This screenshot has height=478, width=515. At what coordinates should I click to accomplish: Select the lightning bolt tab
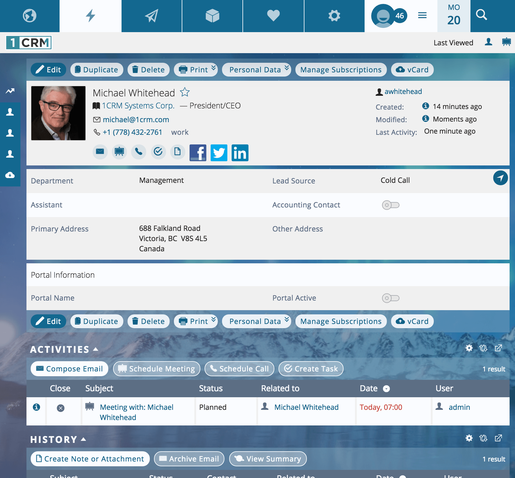(91, 16)
